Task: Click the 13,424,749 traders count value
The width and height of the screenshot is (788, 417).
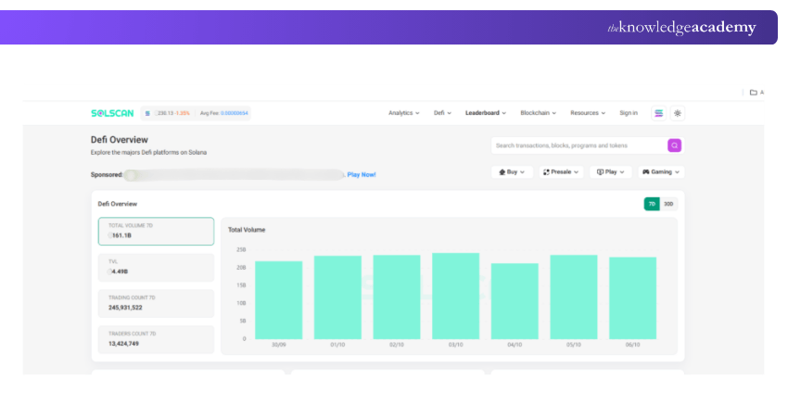Action: tap(123, 344)
